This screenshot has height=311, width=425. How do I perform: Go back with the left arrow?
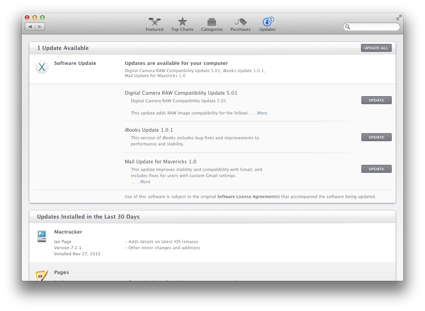tap(30, 27)
